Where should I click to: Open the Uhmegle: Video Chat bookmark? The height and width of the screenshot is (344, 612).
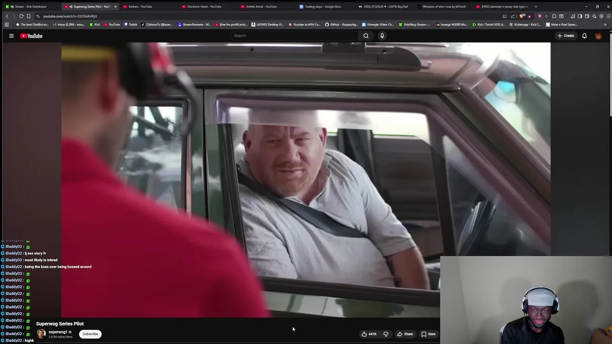378,24
